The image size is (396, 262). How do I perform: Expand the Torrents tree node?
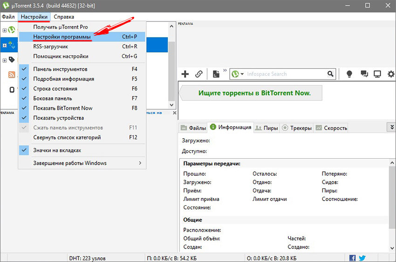coord(5,46)
